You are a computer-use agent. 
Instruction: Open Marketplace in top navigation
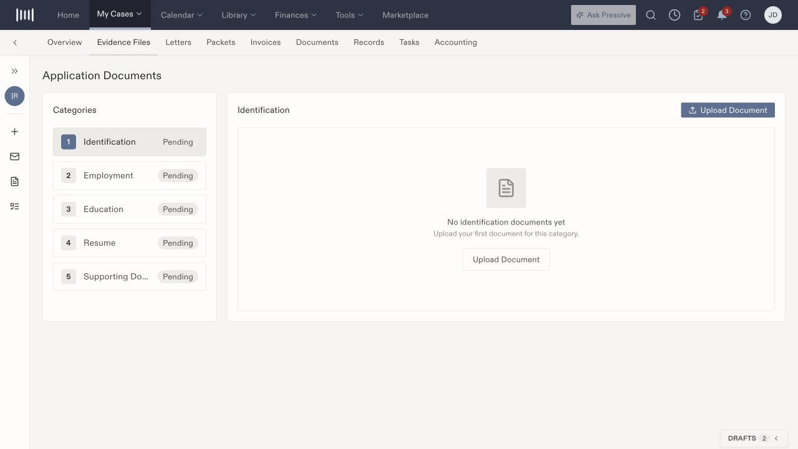[x=405, y=15]
